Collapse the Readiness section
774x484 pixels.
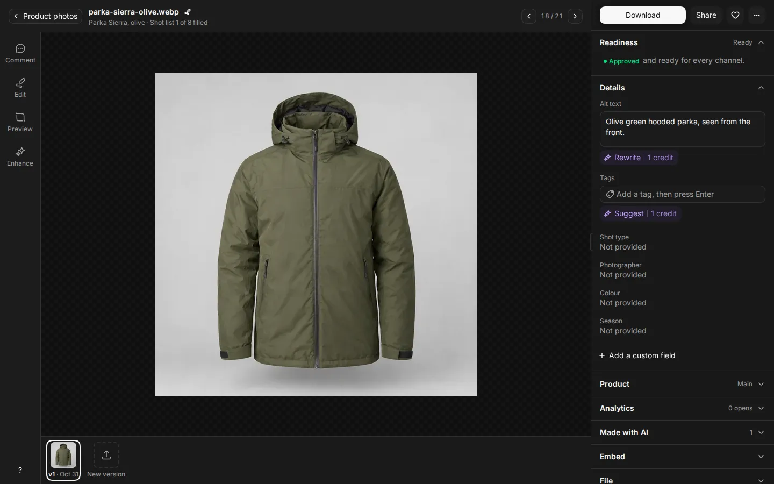pyautogui.click(x=683, y=42)
